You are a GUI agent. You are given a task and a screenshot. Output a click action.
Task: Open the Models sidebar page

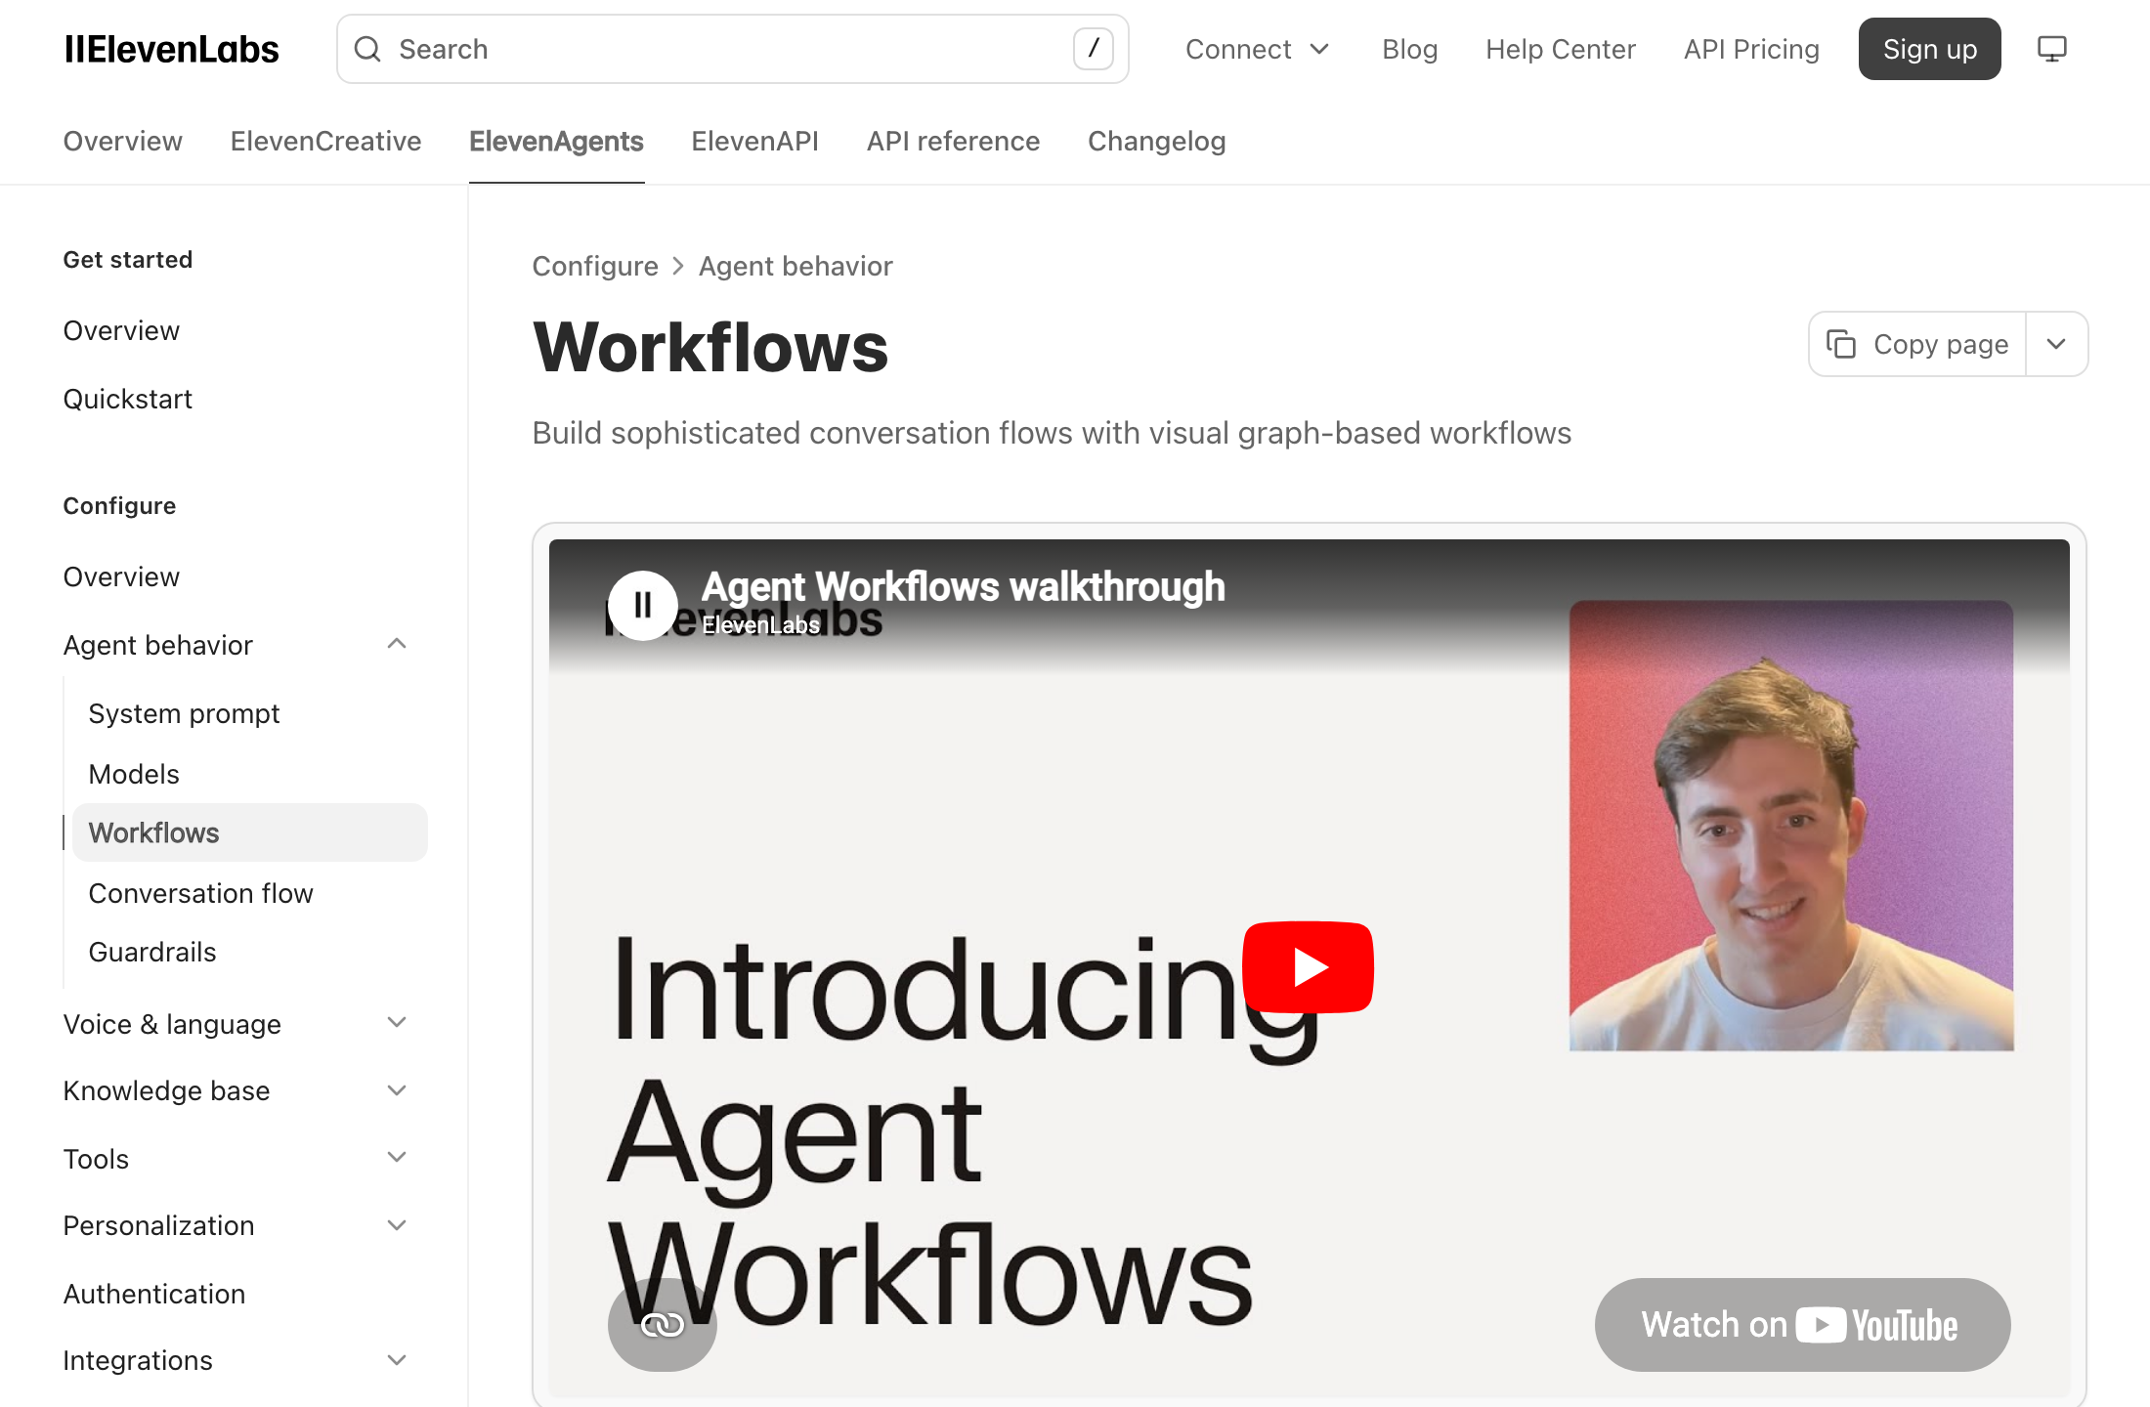coord(134,774)
